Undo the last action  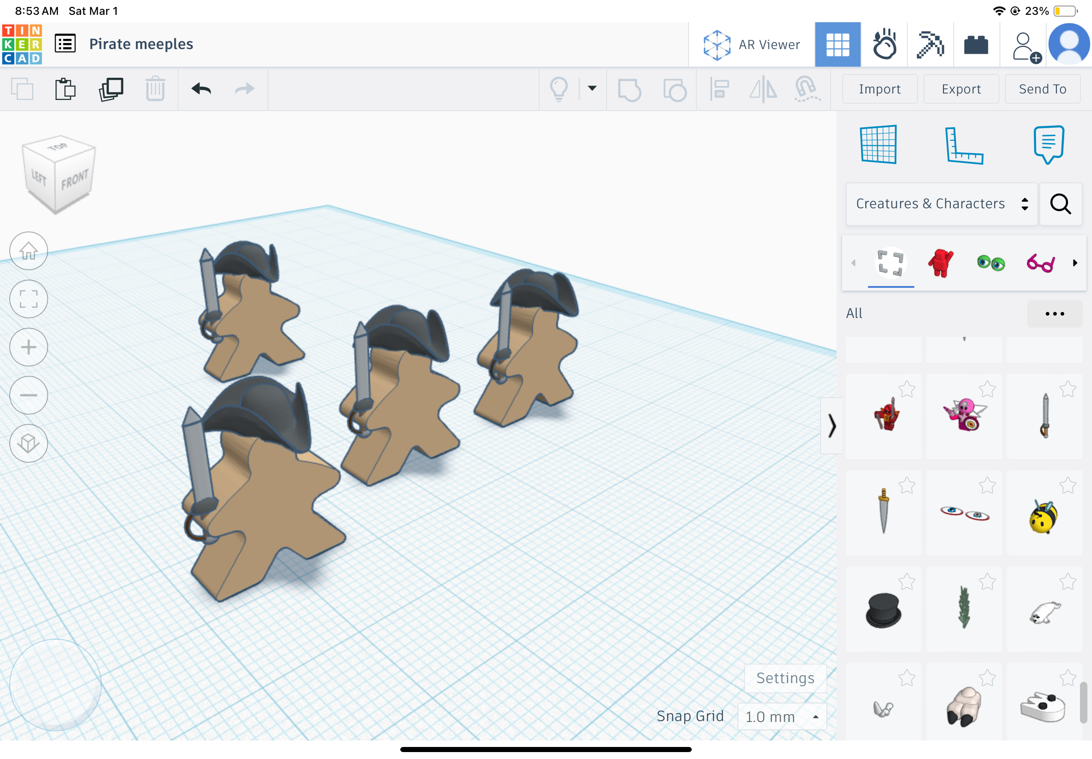click(201, 88)
